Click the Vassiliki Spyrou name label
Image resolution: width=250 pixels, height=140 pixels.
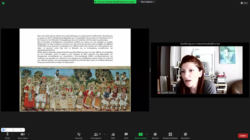point(168,92)
